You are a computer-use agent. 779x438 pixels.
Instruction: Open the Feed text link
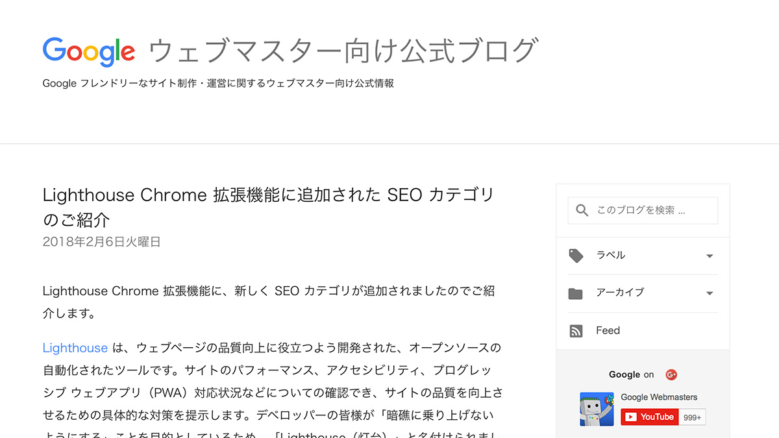[x=608, y=330]
